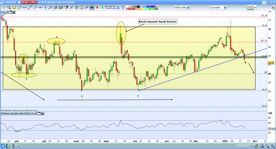Open the indicators chart icon

click(250, 8)
